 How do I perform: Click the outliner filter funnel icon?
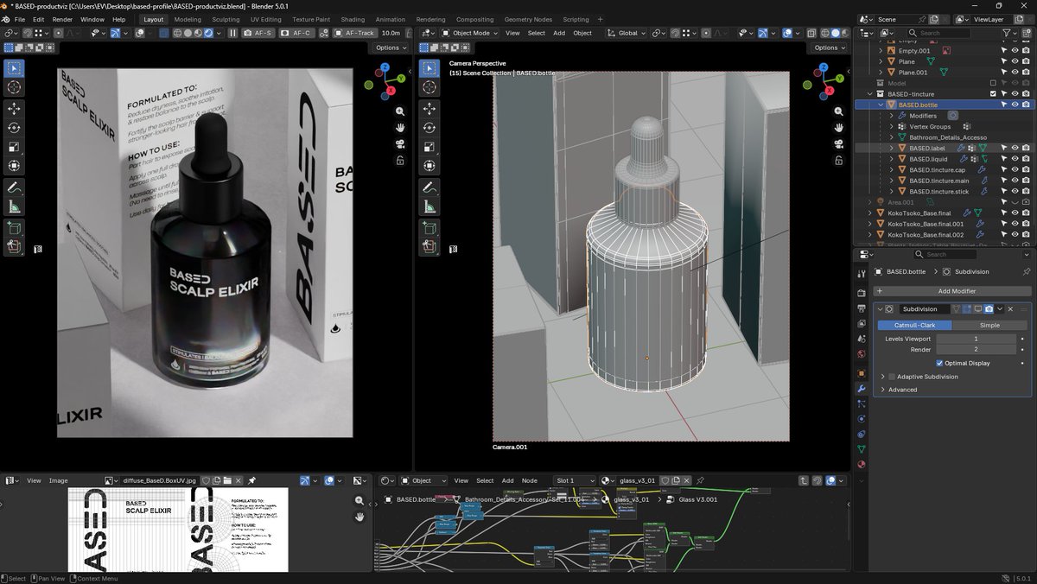[1007, 33]
